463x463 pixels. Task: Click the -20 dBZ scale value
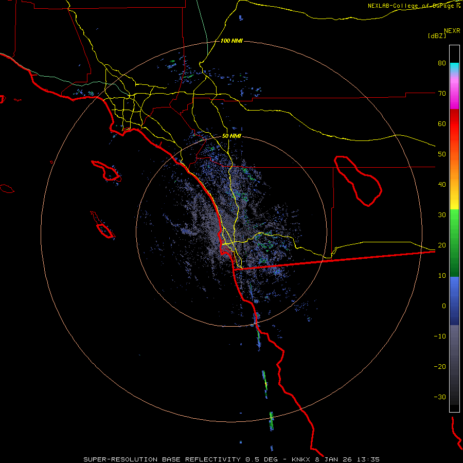pyautogui.click(x=440, y=366)
